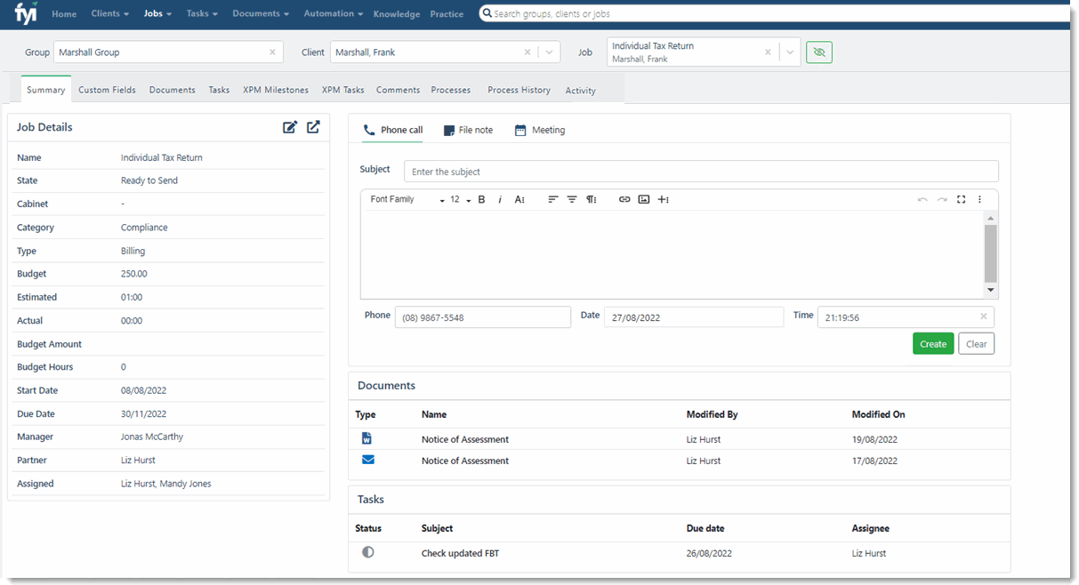Click the Clear button
The image size is (1079, 585).
tap(977, 344)
